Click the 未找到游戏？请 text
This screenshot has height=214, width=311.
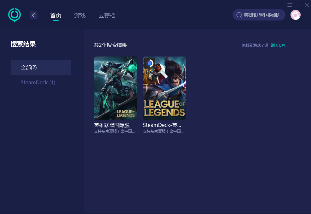point(255,45)
